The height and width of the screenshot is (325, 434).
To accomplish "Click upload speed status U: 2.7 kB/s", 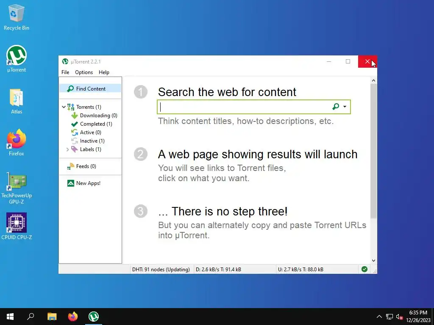I will (300, 270).
